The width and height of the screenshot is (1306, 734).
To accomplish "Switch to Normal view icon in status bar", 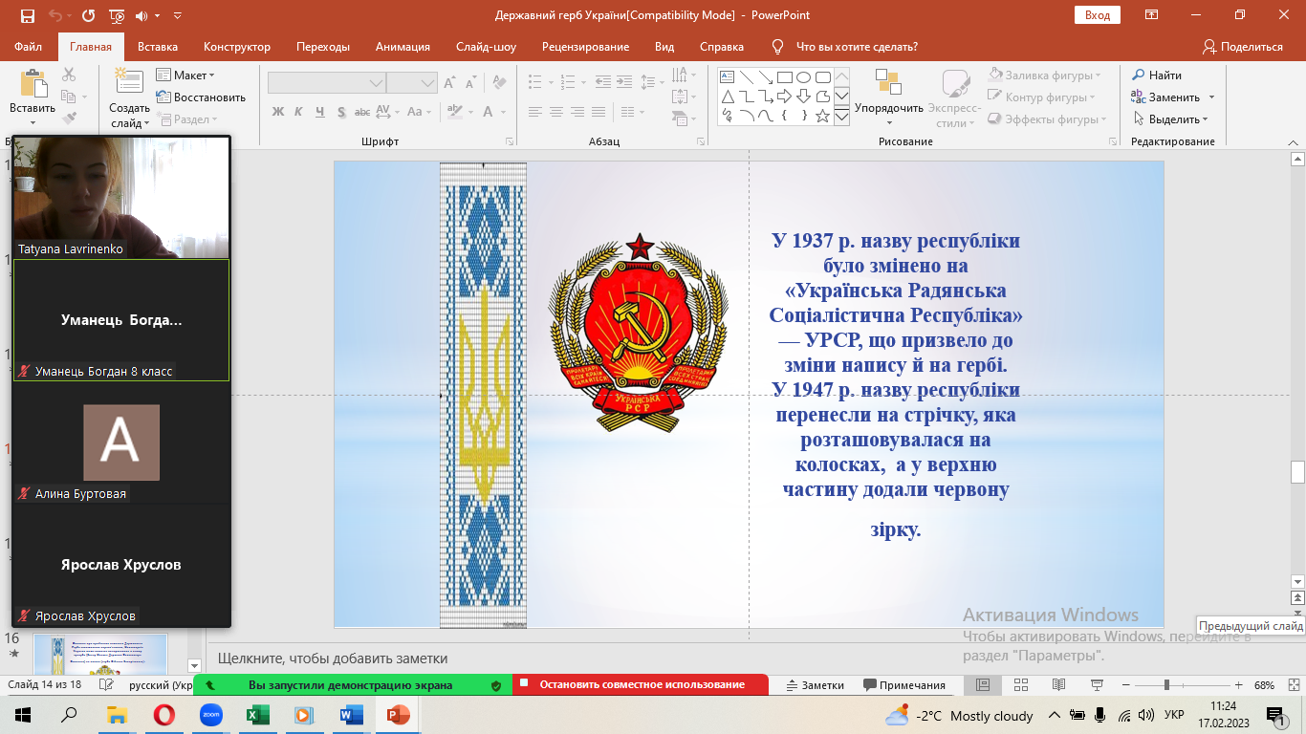I will pyautogui.click(x=982, y=685).
